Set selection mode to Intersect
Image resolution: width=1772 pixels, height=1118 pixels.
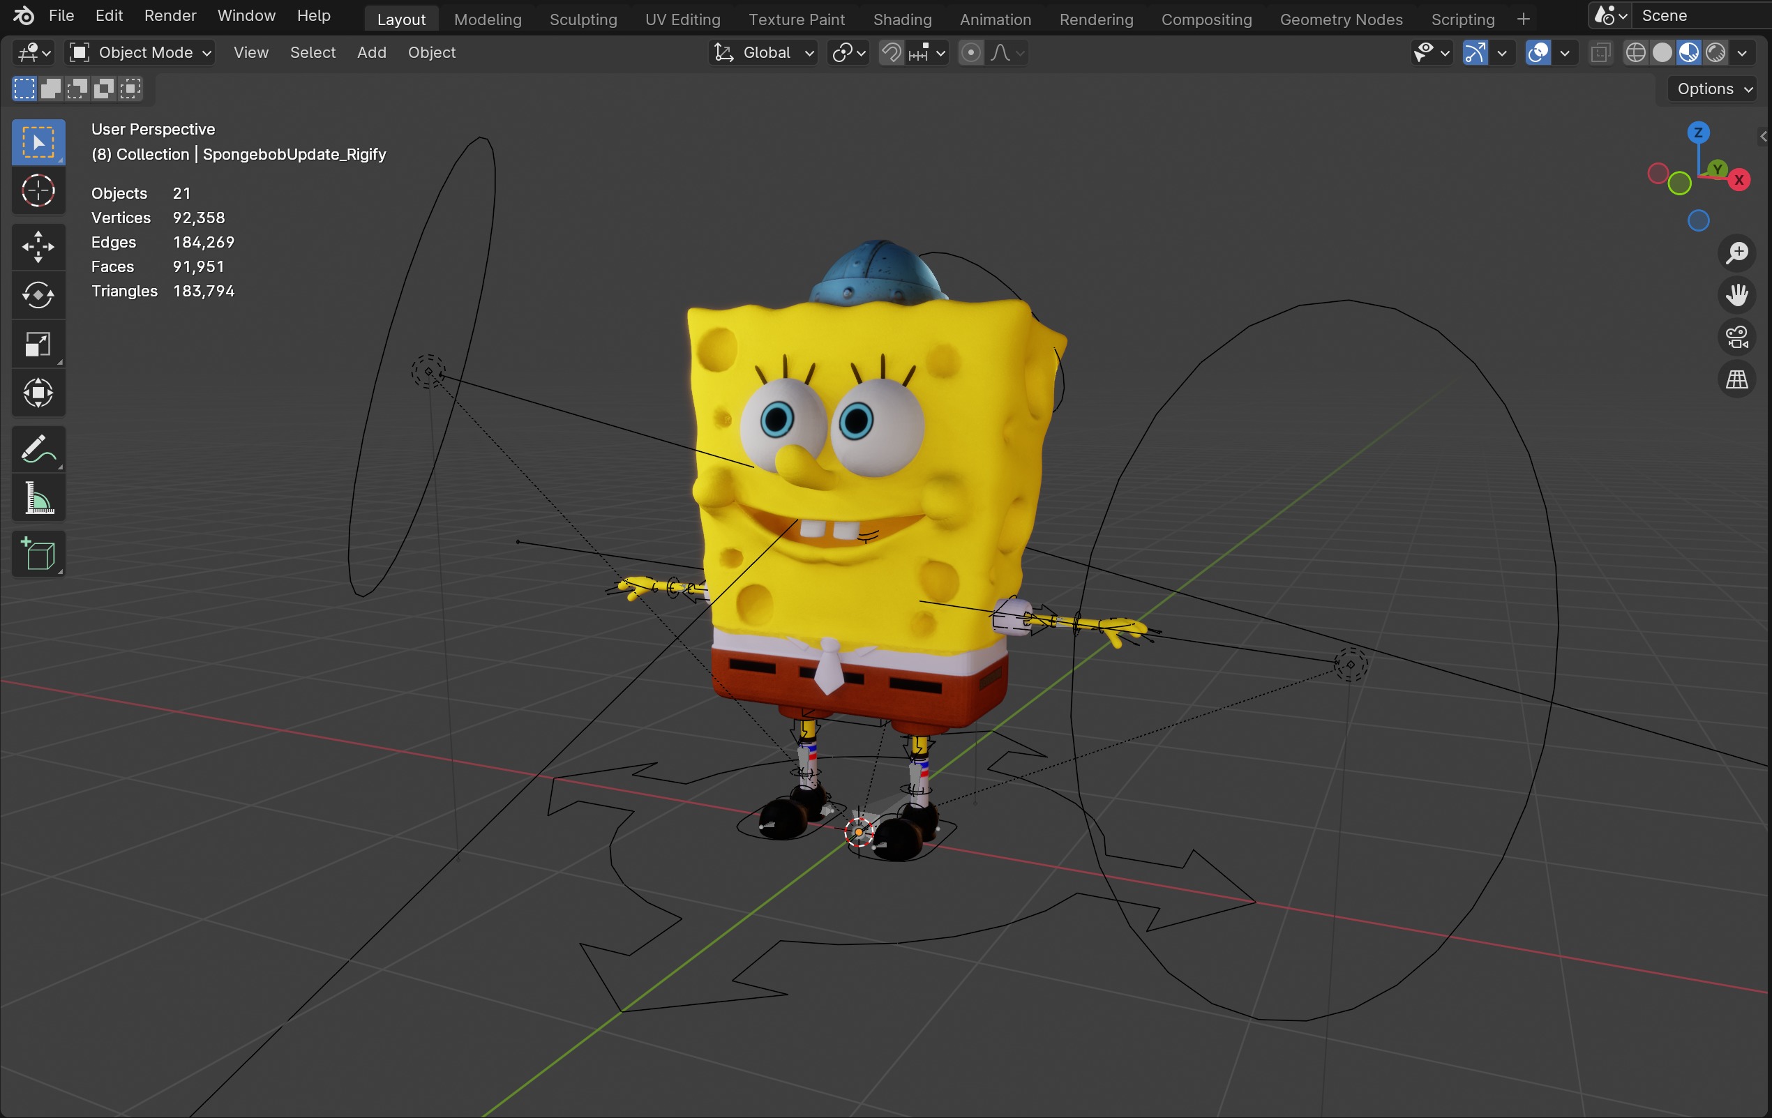tap(130, 89)
